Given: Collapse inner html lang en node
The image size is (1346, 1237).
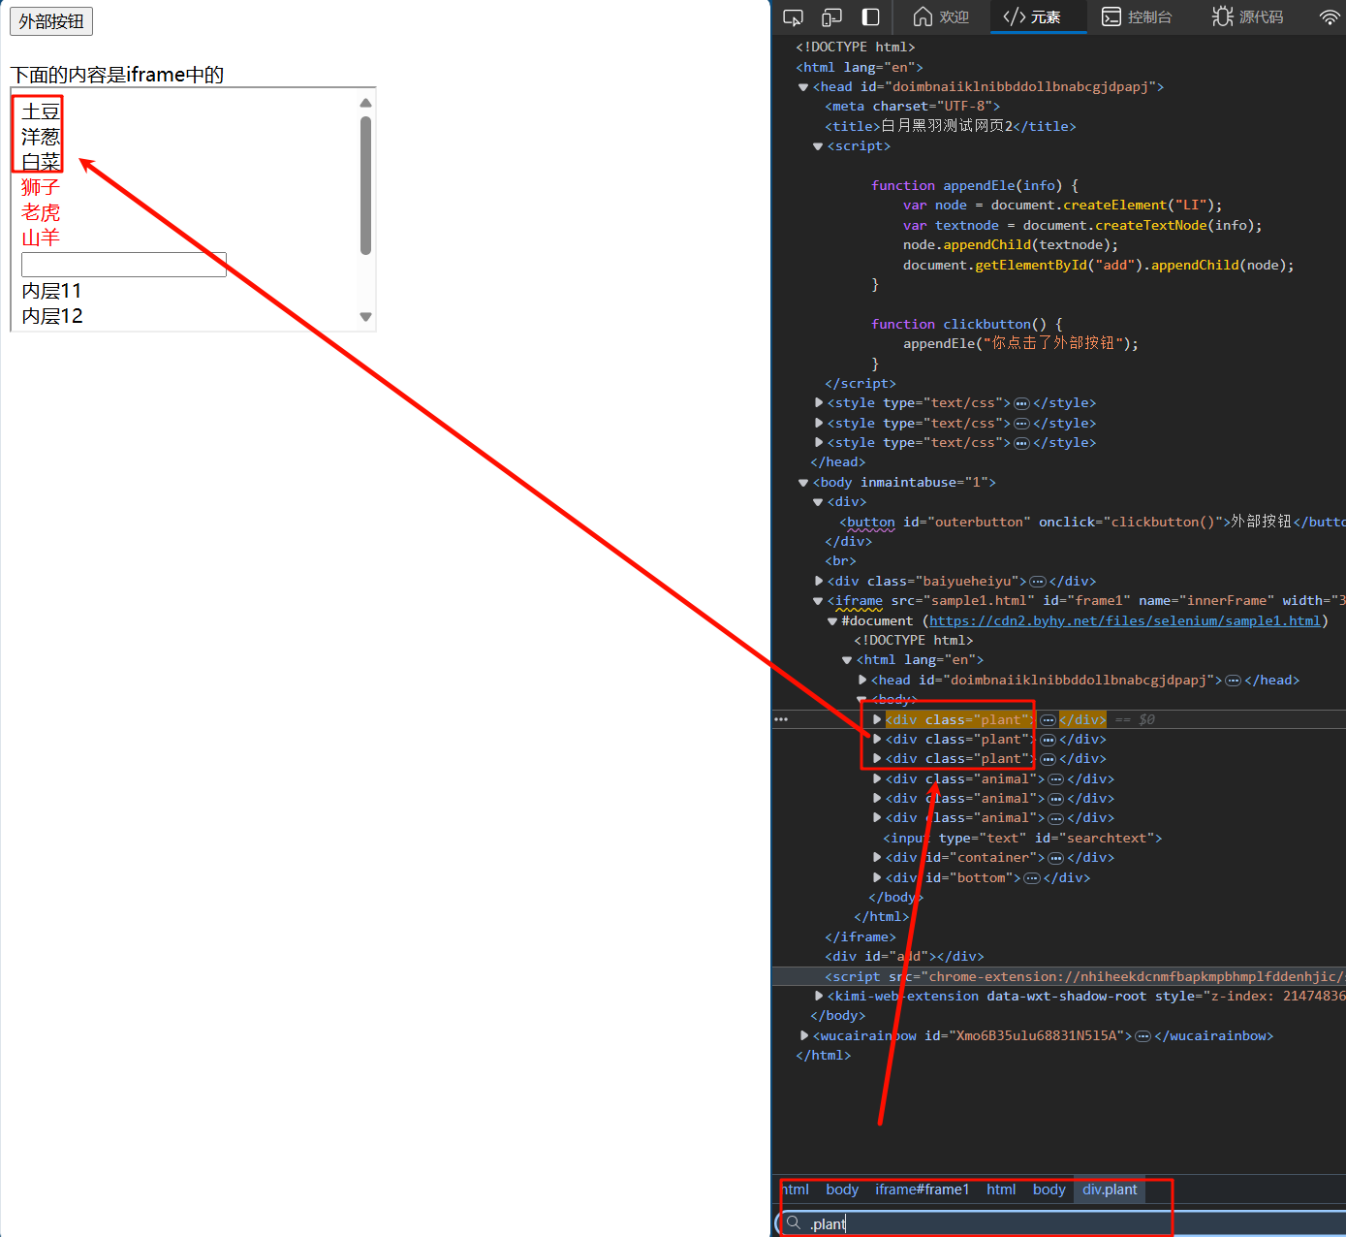Looking at the screenshot, I should tap(846, 660).
